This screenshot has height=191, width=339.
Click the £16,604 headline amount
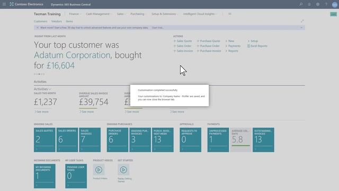click(x=60, y=66)
